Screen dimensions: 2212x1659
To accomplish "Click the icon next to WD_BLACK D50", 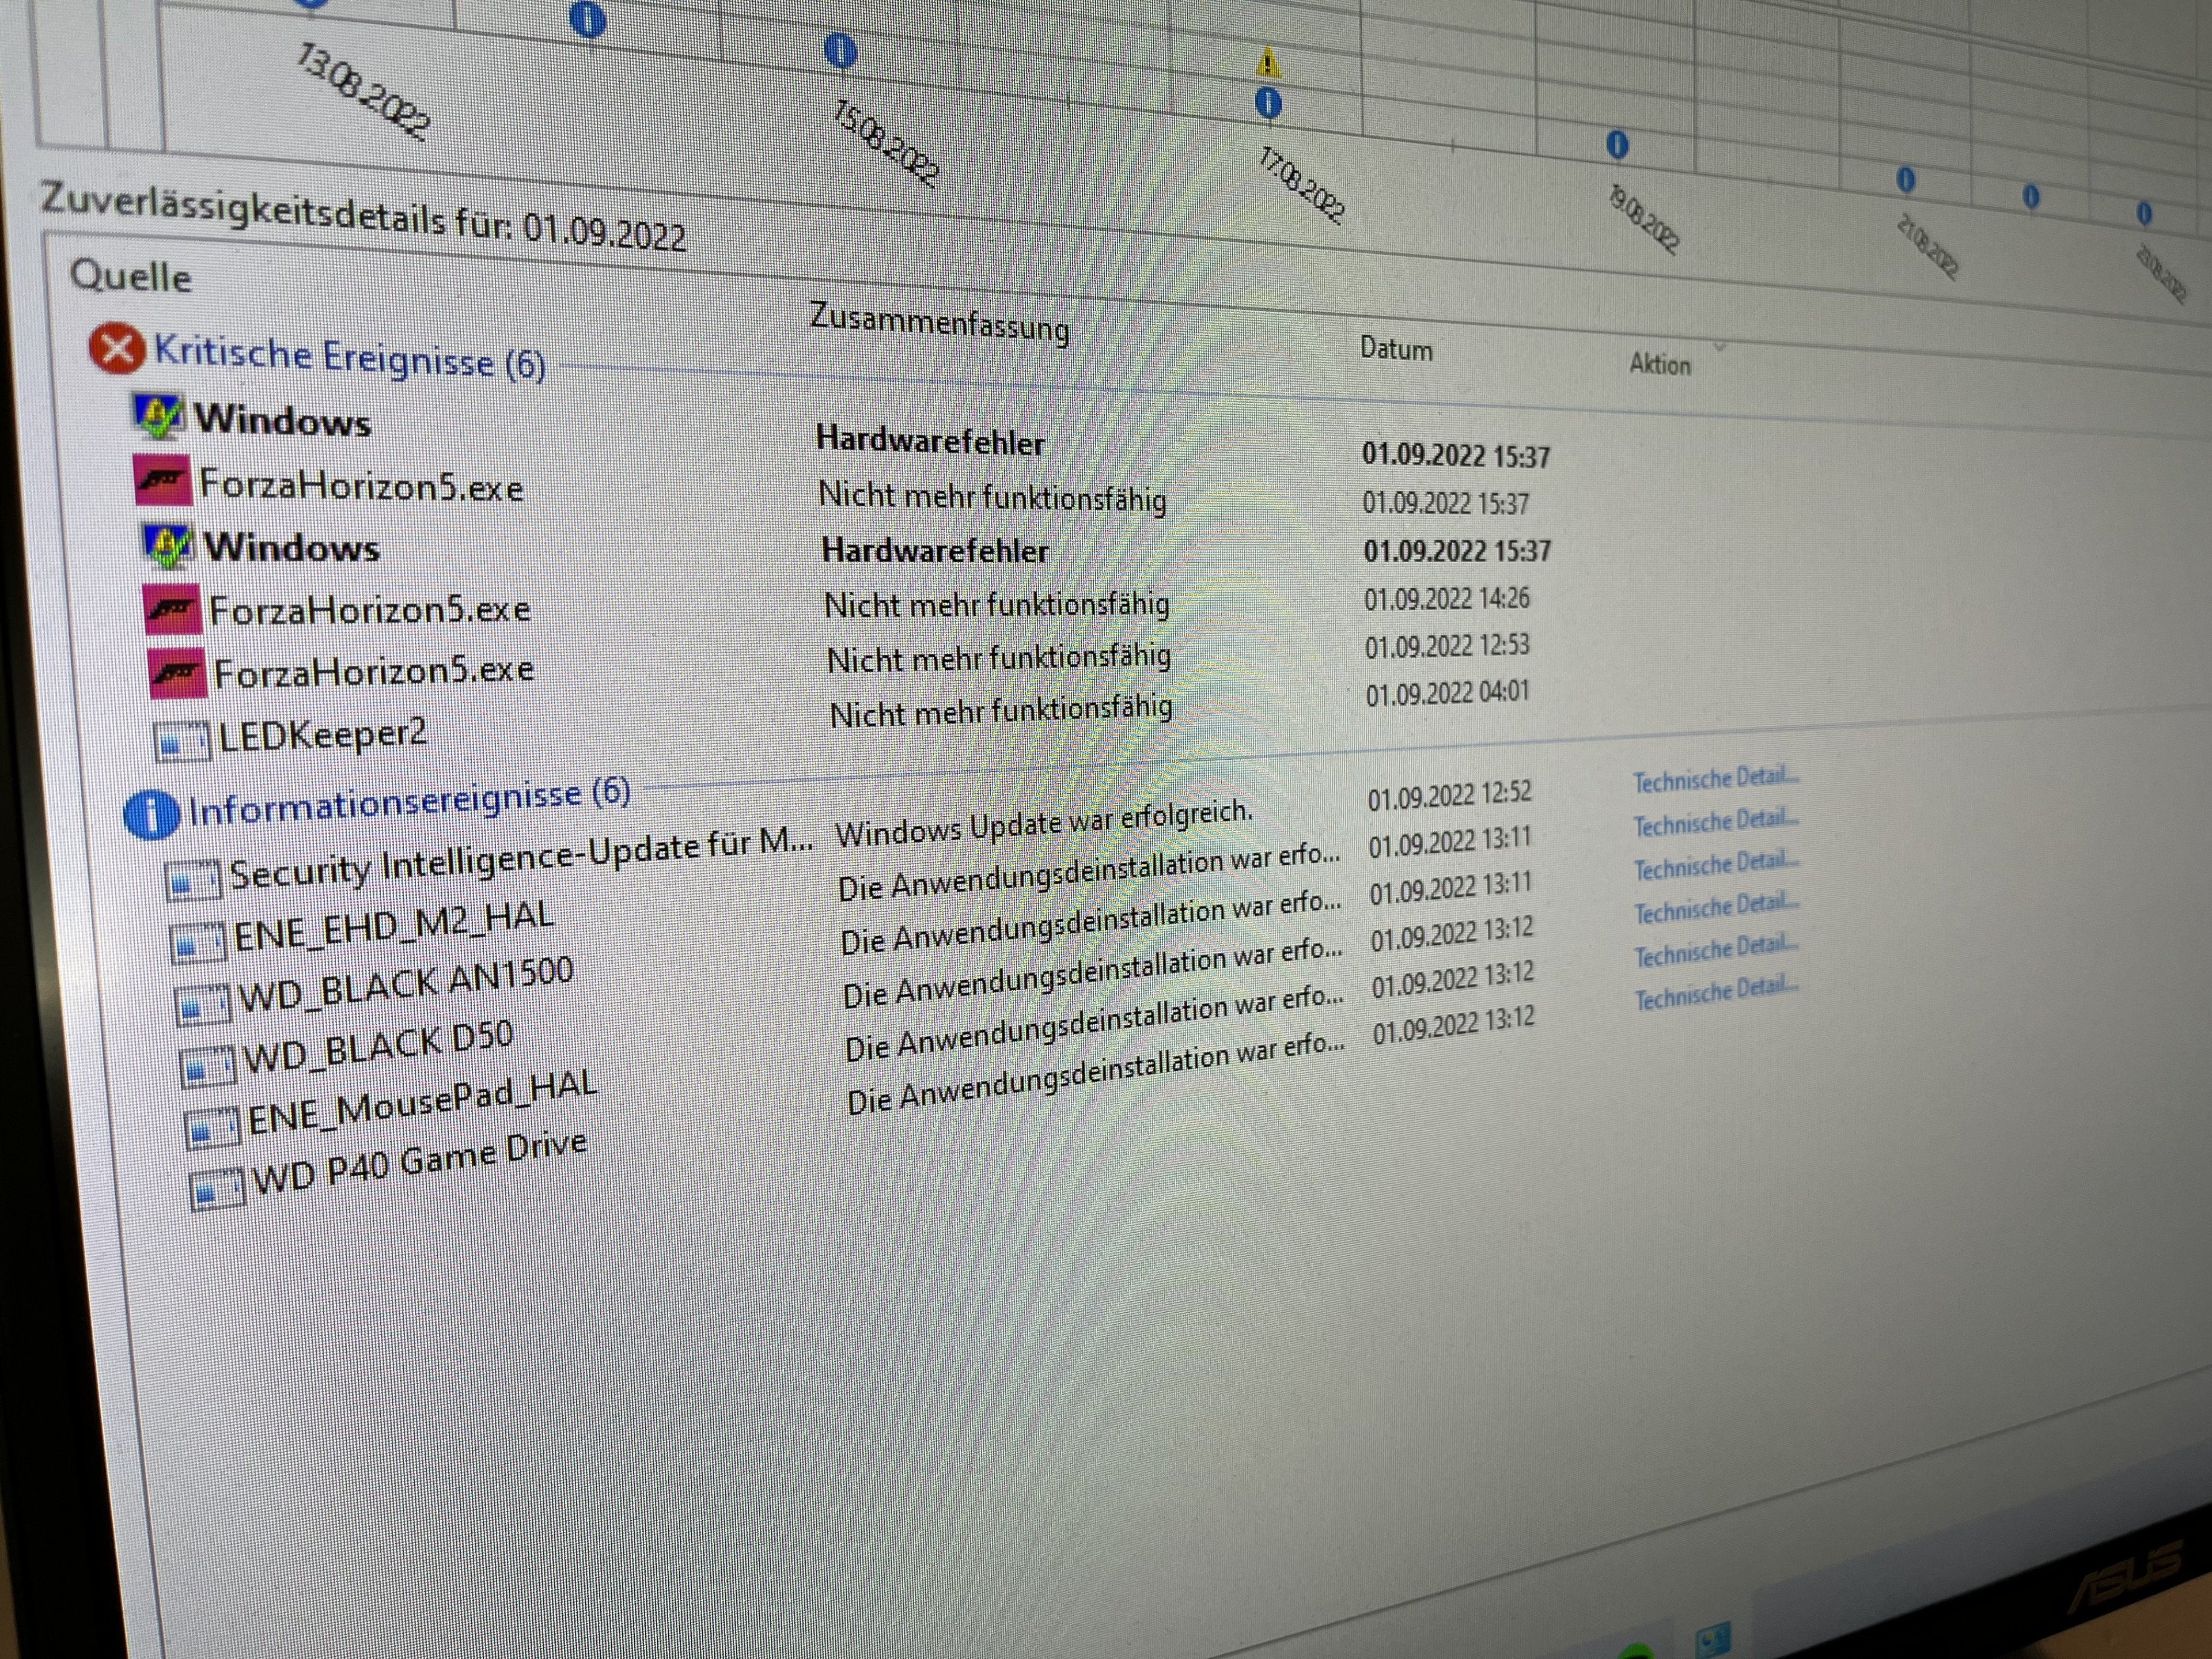I will [208, 1066].
